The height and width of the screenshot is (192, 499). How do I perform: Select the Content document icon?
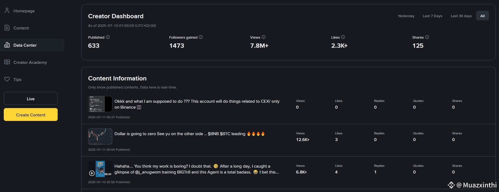[x=7, y=28]
